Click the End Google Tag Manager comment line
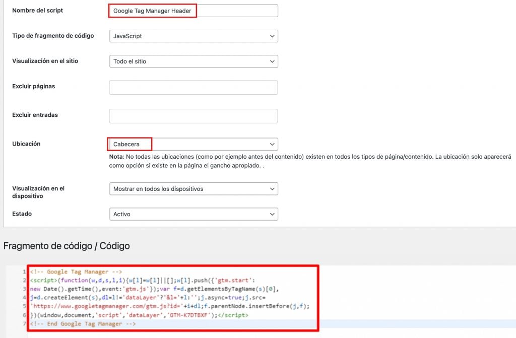Image resolution: width=516 pixels, height=338 pixels. [83, 324]
